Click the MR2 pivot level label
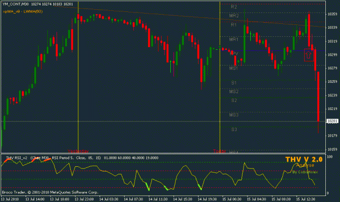340x202 pixels. tap(234, 16)
